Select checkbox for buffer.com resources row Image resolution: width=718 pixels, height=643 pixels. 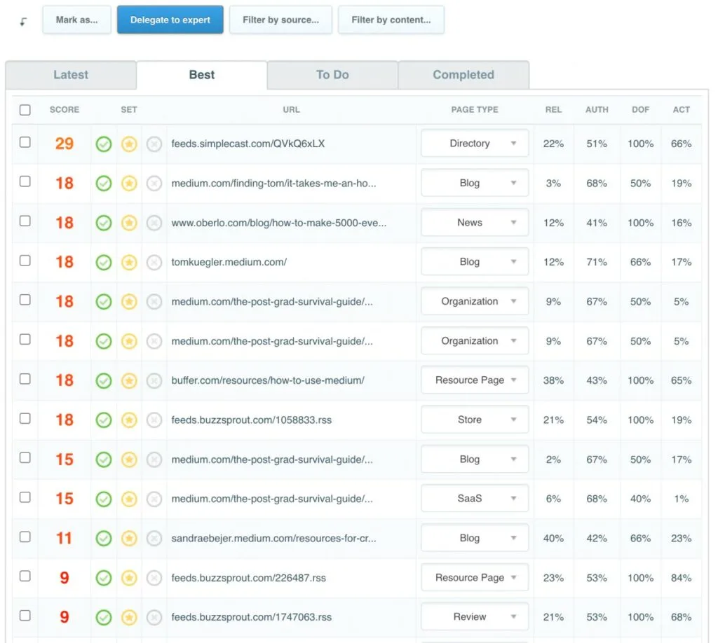point(25,379)
